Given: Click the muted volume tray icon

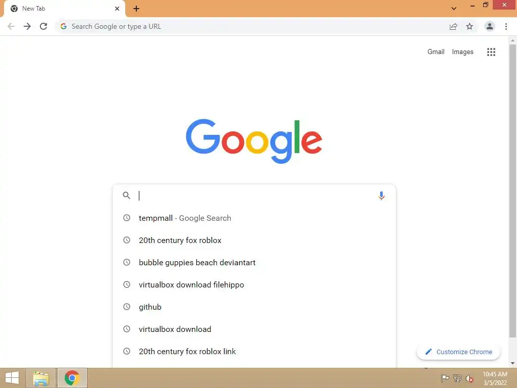Looking at the screenshot, I should click(470, 378).
